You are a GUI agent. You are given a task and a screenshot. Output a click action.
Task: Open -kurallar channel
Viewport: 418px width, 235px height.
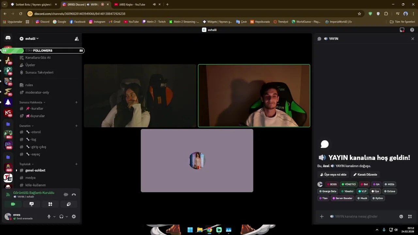click(x=34, y=108)
